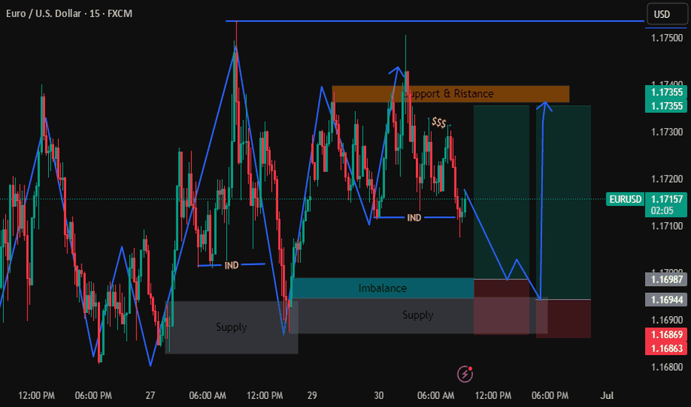
Task: Click the gray price tag 1.16987
Action: click(666, 279)
